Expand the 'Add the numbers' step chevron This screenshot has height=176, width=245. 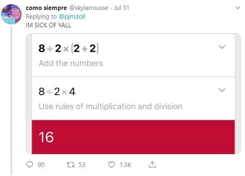222,47
